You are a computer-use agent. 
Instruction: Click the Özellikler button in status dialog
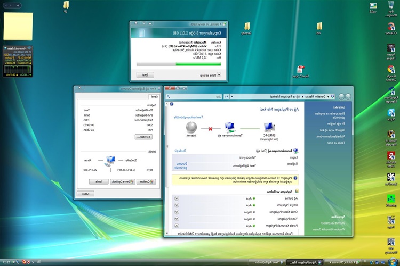coord(146,182)
